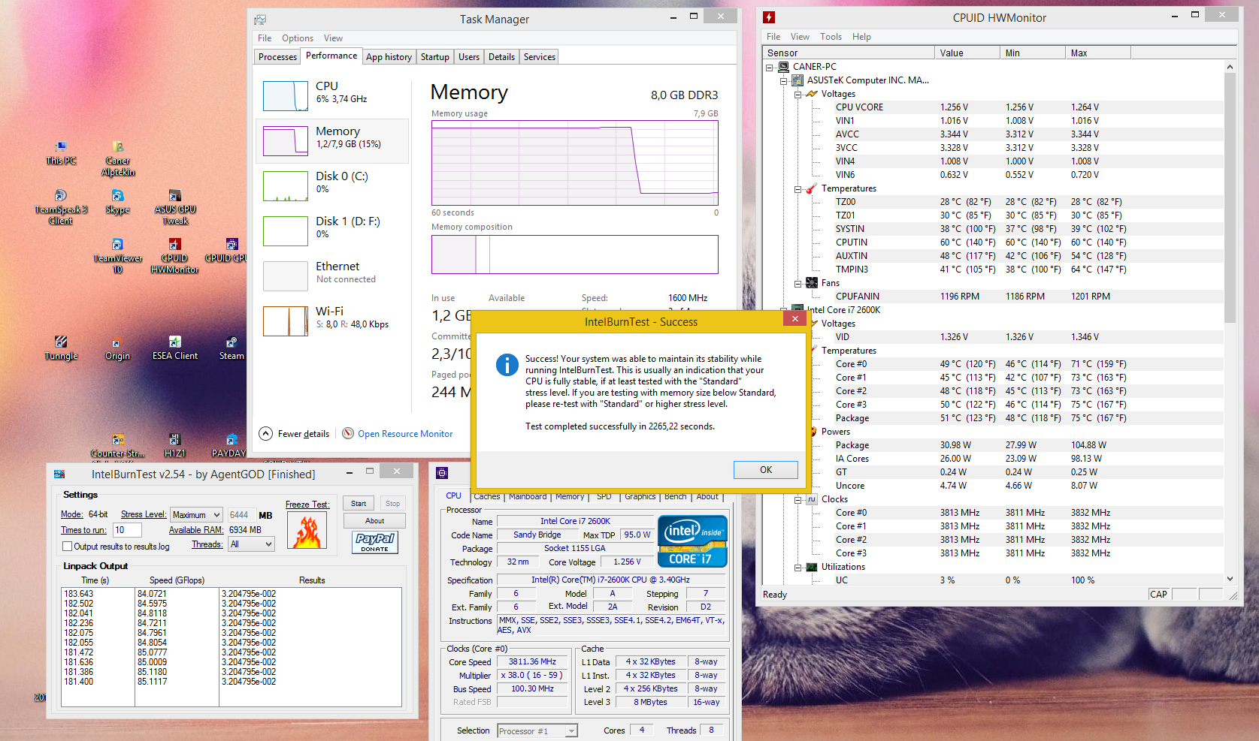
Task: Collapse the motherboard Voltages node with CPU VCORE
Action: coord(798,94)
